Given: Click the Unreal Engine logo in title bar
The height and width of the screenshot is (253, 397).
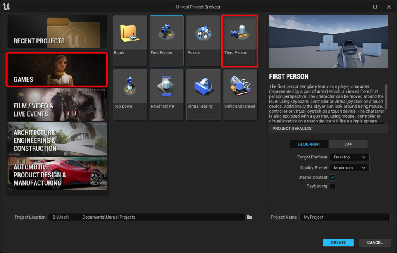Looking at the screenshot, I should click(6, 7).
